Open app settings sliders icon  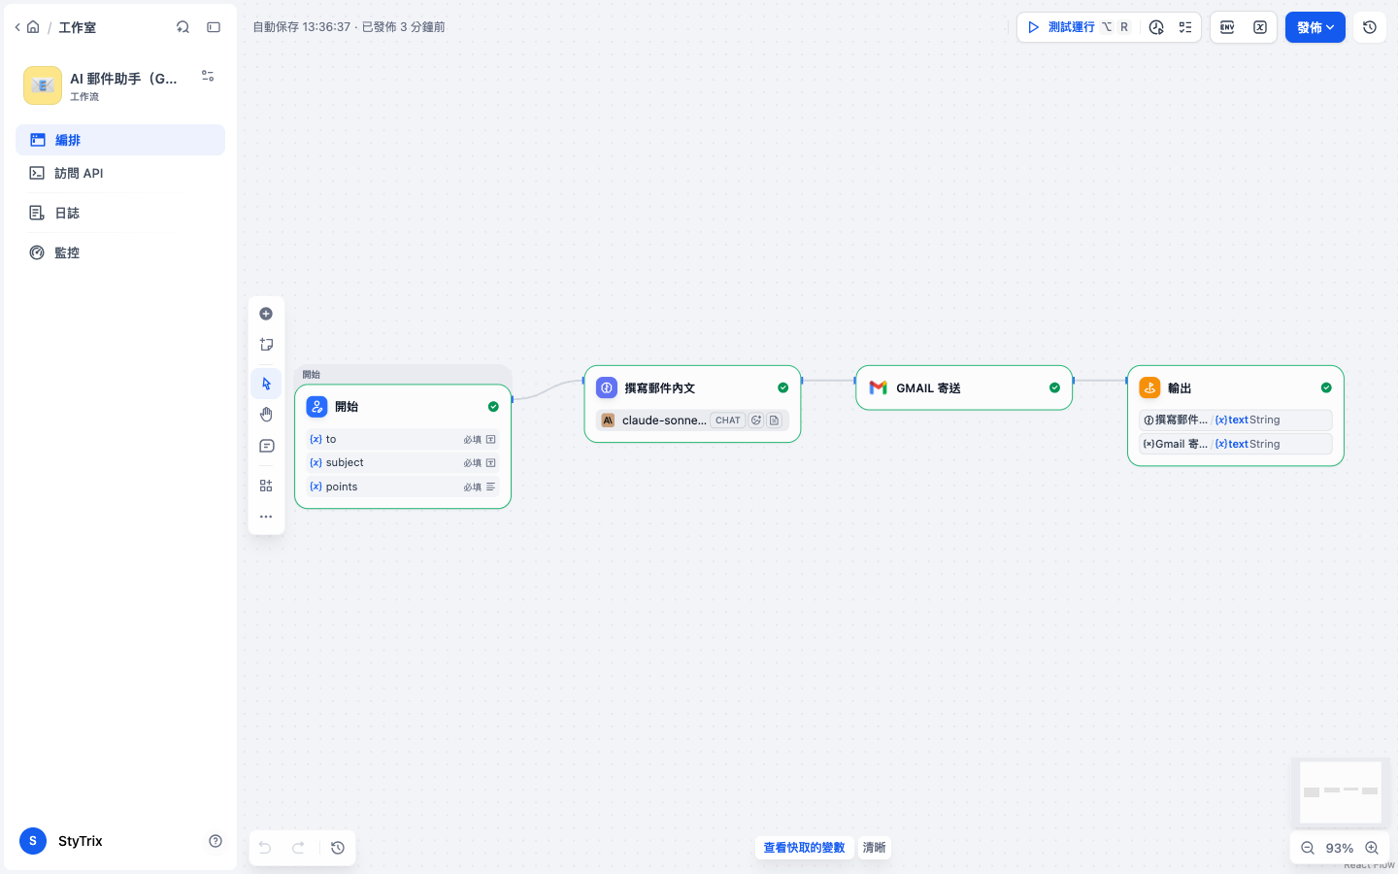(x=208, y=76)
